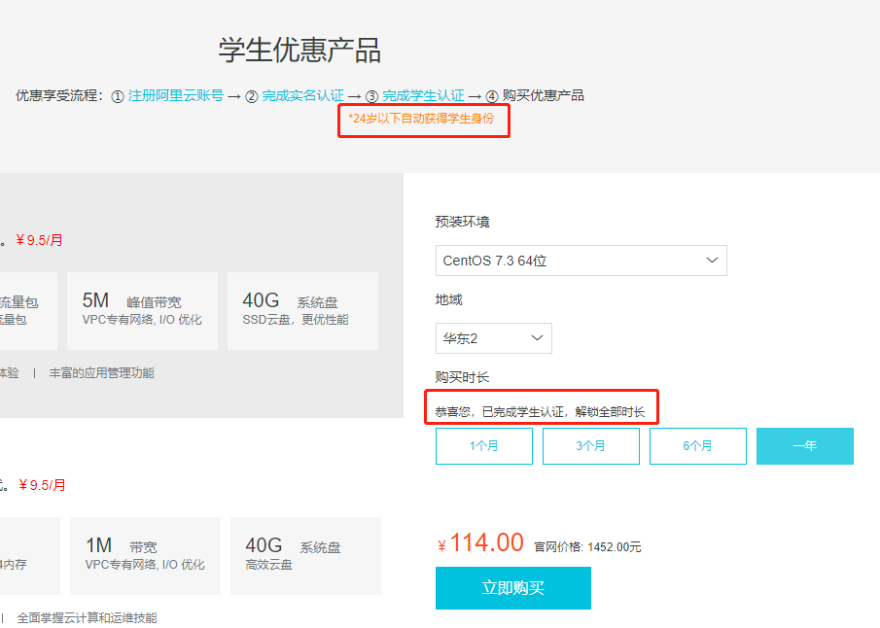Select the 1个月 purchase duration
880x628 pixels.
pos(483,446)
